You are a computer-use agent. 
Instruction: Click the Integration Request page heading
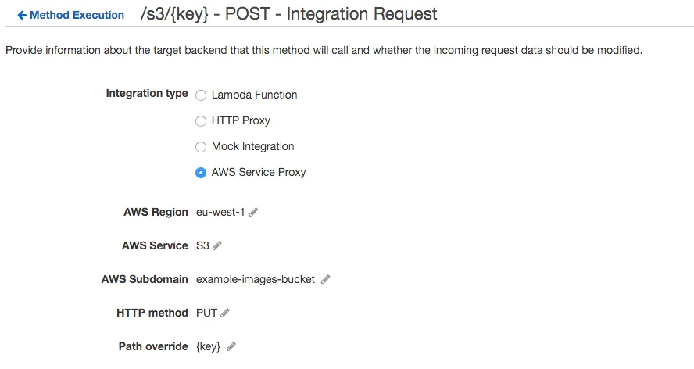(288, 14)
